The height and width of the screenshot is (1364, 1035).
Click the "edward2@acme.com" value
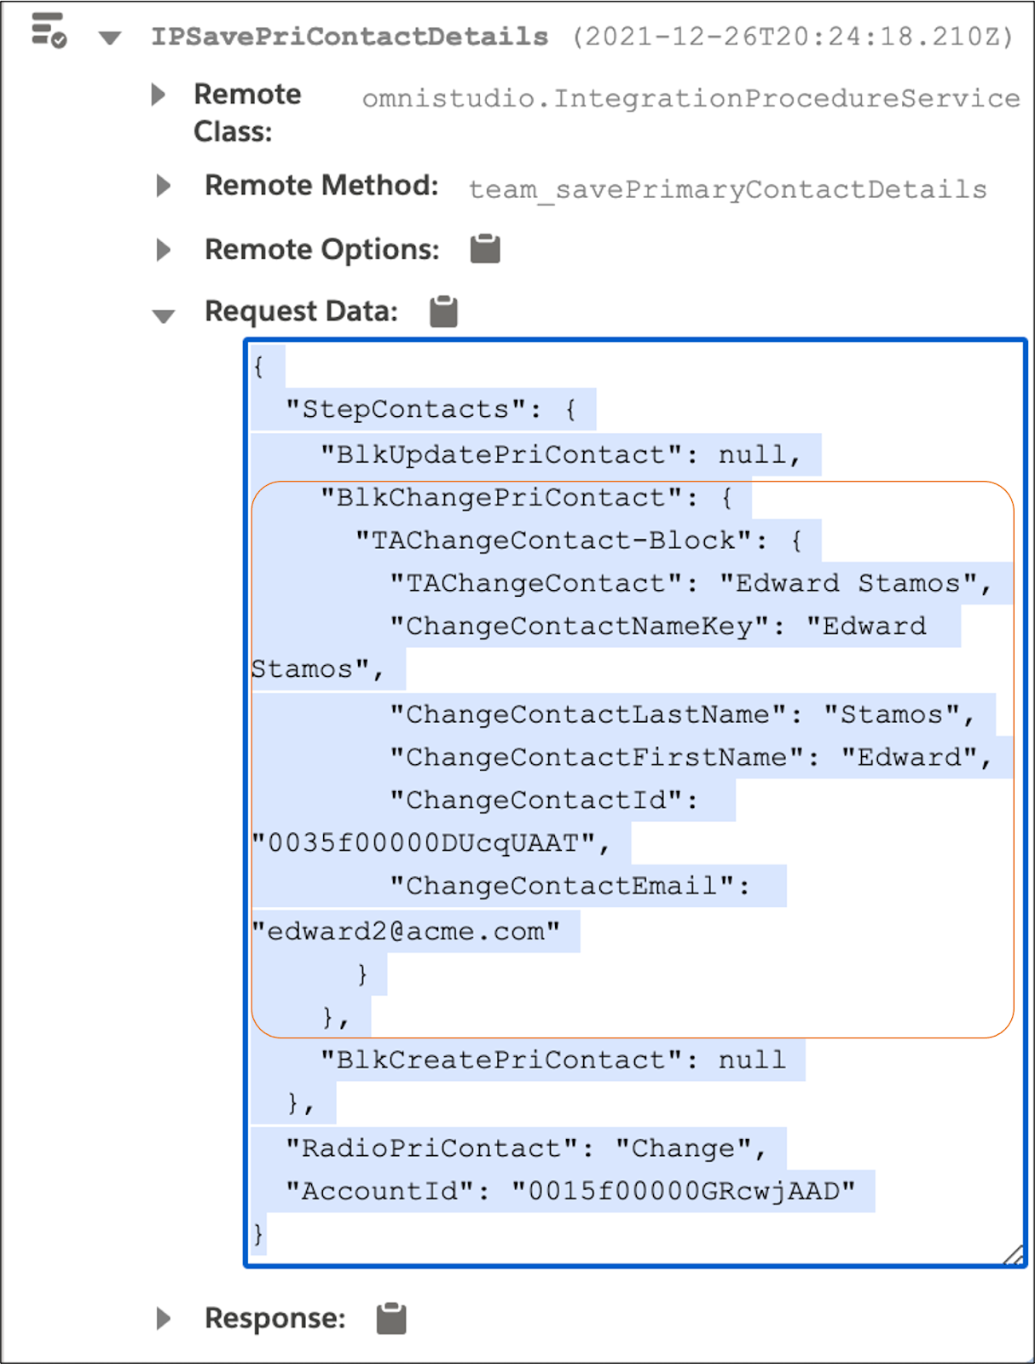point(406,931)
